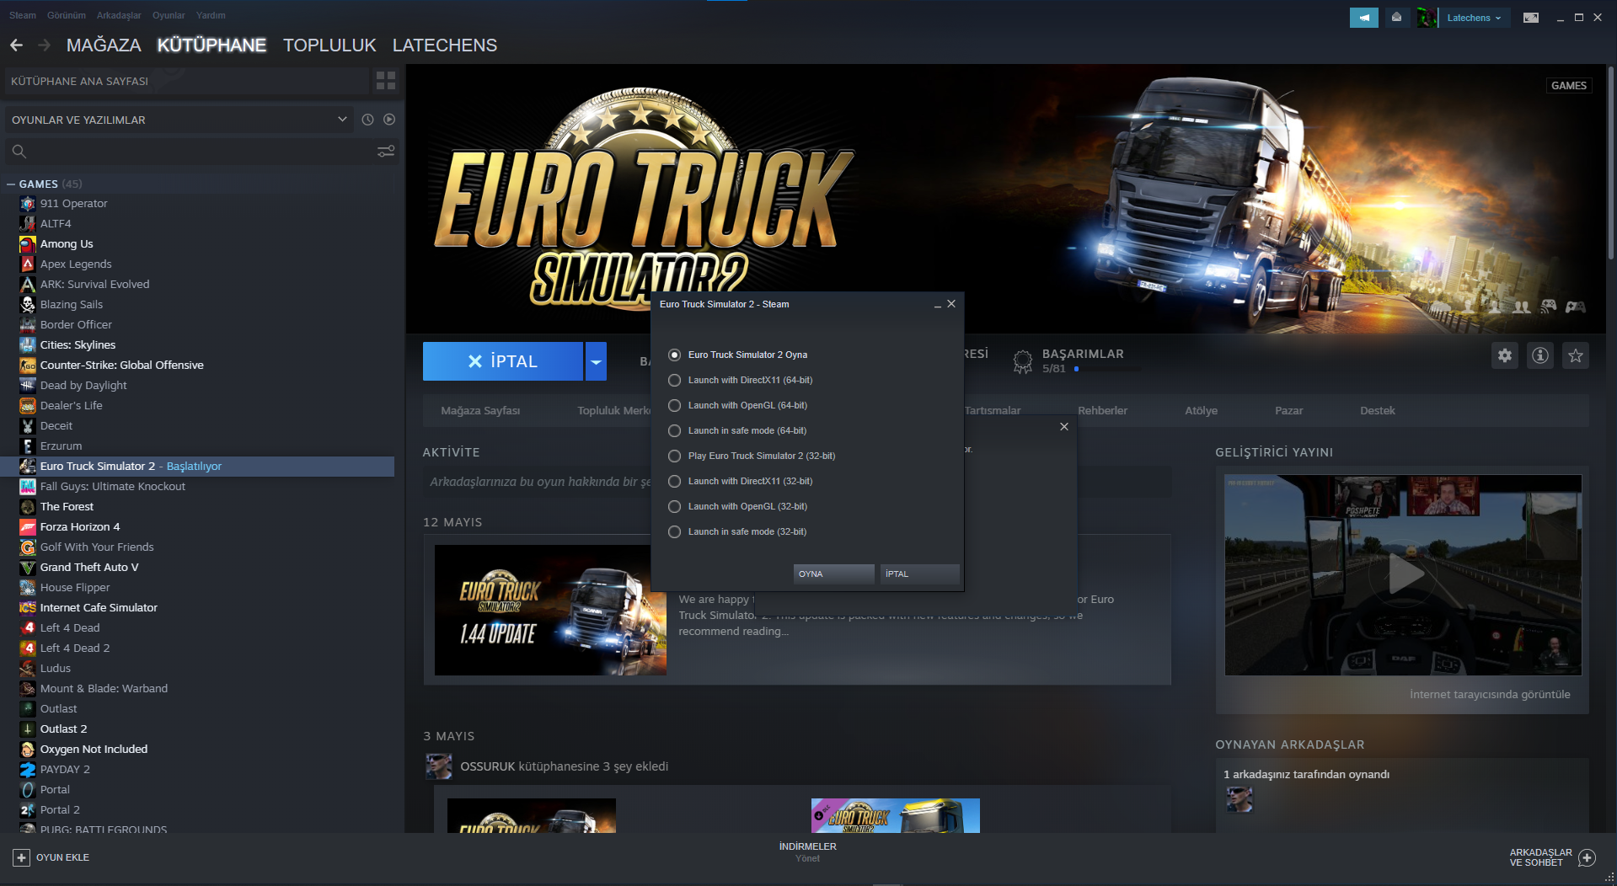Show game info icon
The height and width of the screenshot is (886, 1617).
(1540, 355)
